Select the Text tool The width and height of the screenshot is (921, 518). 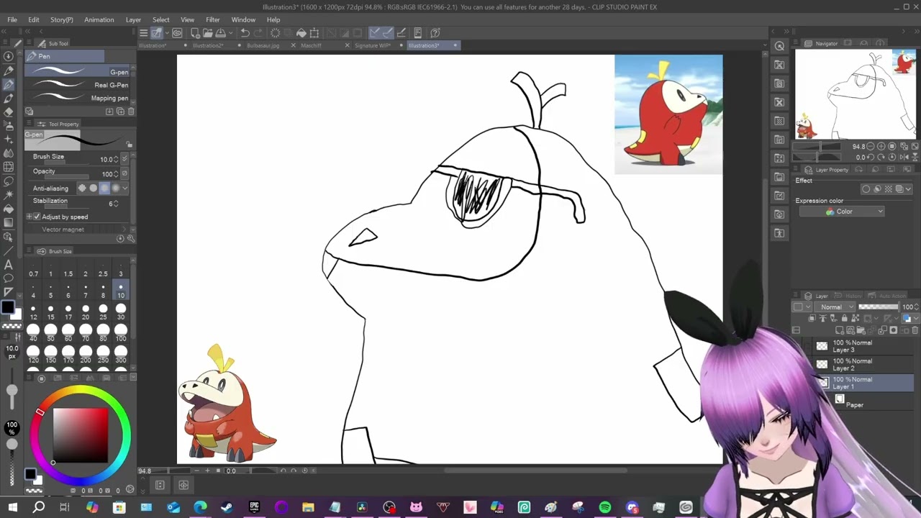point(9,266)
